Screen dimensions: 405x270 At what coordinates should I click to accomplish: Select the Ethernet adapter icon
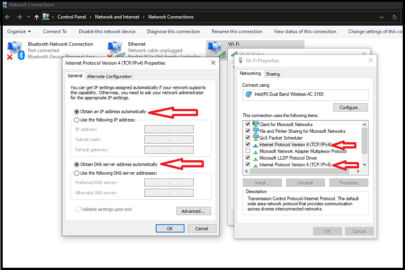click(x=115, y=49)
